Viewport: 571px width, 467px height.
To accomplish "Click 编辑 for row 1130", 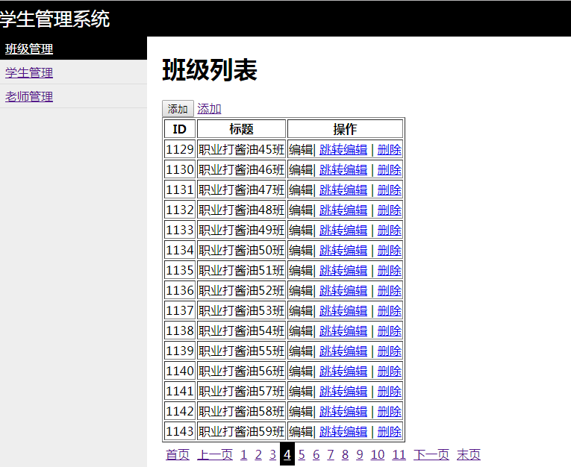I will (x=301, y=169).
